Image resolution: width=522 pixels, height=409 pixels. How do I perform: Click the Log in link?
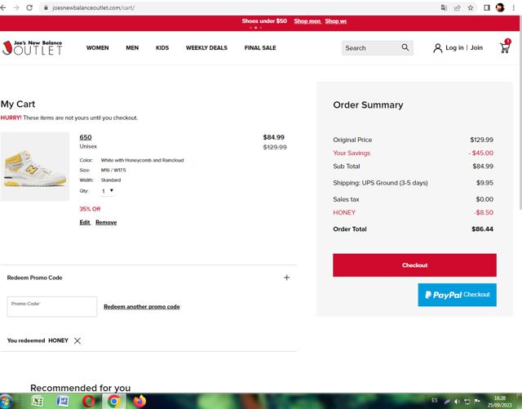(454, 47)
